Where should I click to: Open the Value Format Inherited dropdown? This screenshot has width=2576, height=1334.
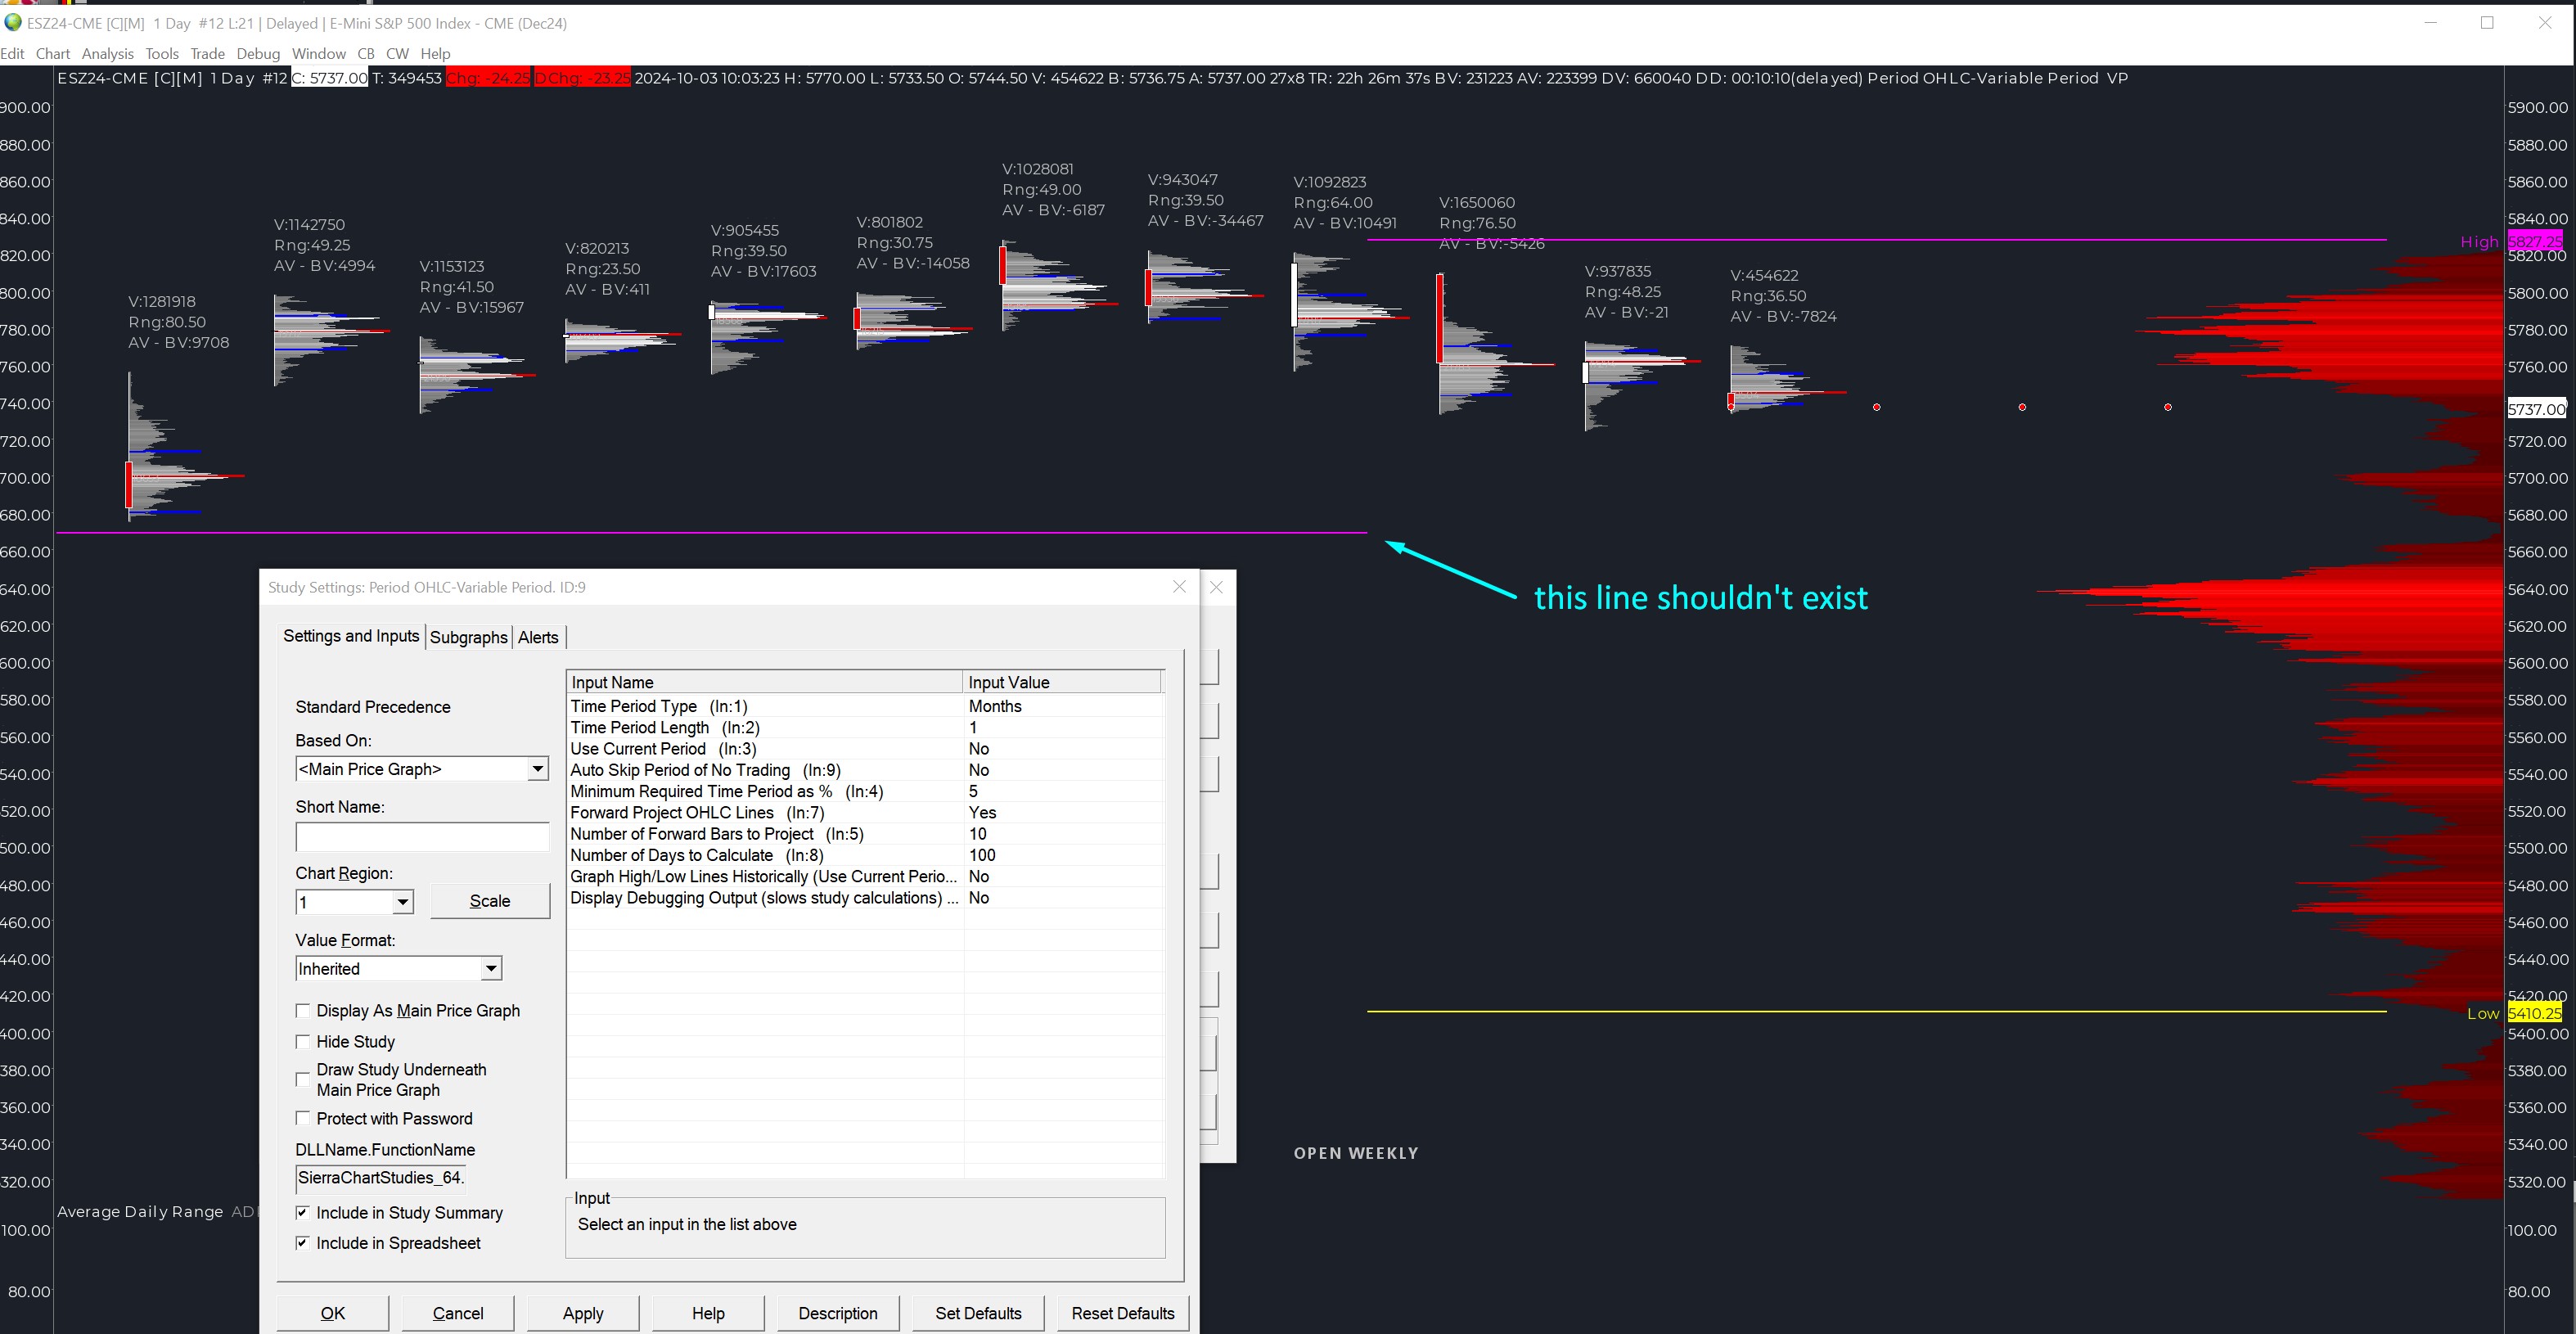(490, 969)
